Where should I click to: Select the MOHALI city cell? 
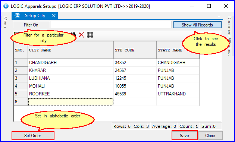click(70, 86)
